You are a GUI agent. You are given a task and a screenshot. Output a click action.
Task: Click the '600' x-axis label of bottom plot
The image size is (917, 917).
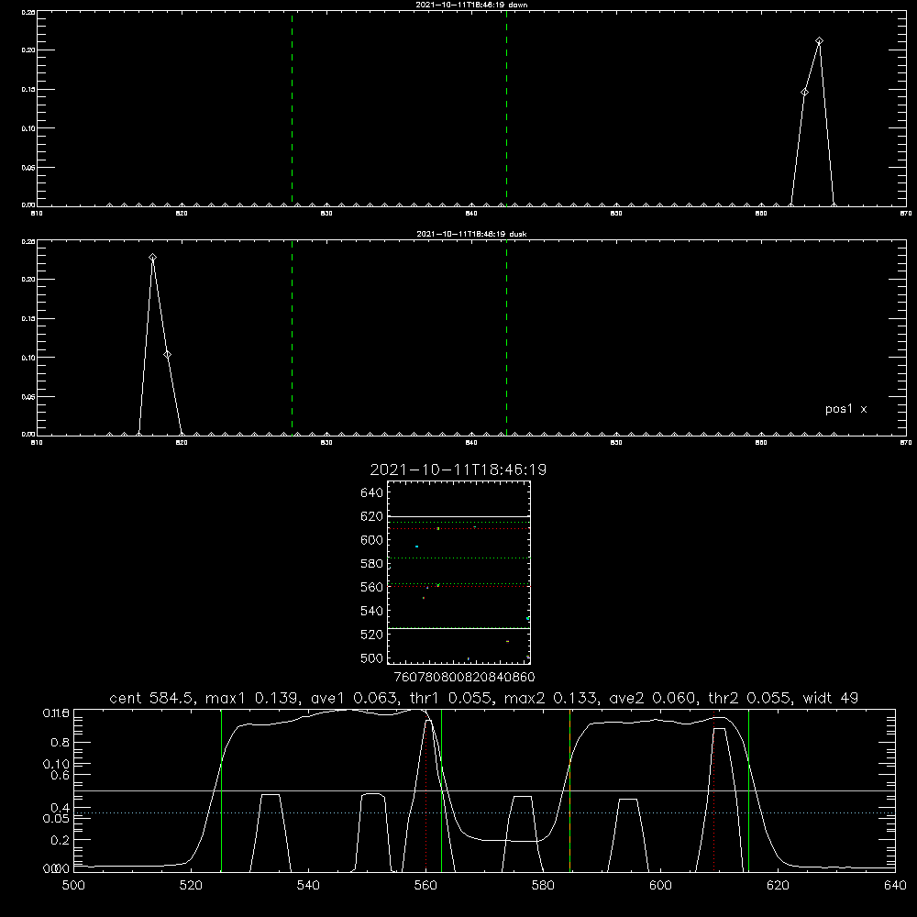tap(660, 886)
